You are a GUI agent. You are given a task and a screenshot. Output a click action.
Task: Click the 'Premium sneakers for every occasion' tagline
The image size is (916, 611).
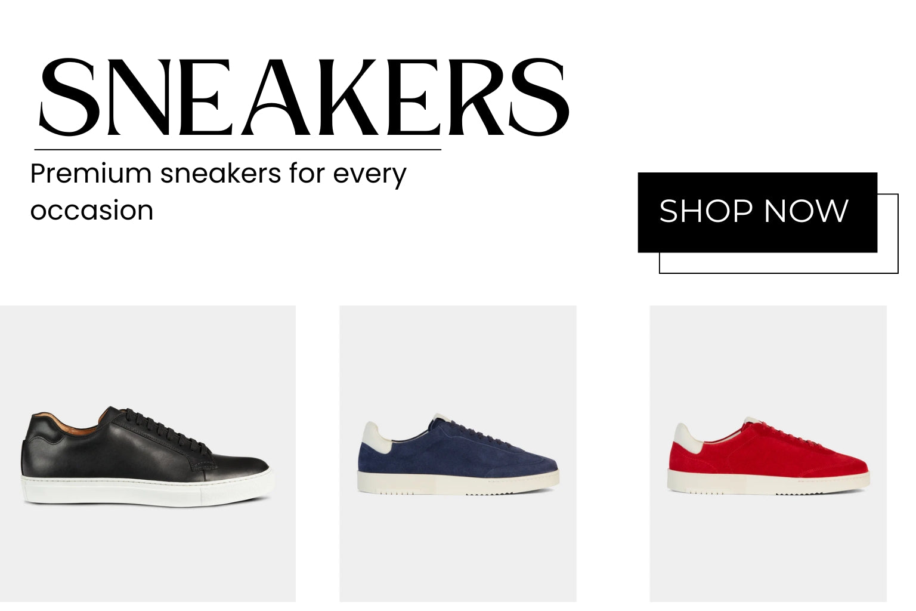point(218,192)
